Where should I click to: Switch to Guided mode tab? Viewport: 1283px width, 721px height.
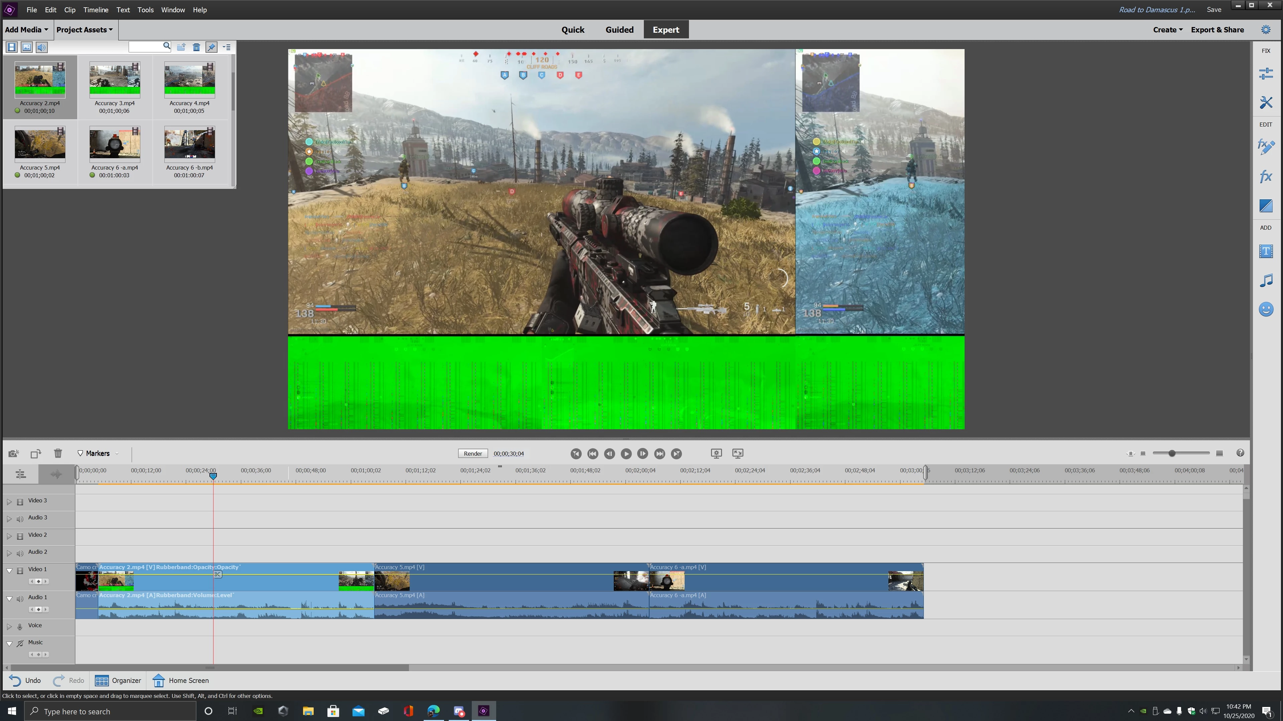point(619,30)
